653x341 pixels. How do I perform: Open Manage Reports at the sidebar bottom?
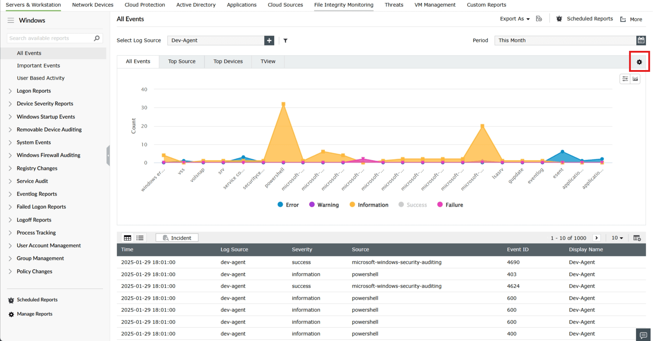34,314
